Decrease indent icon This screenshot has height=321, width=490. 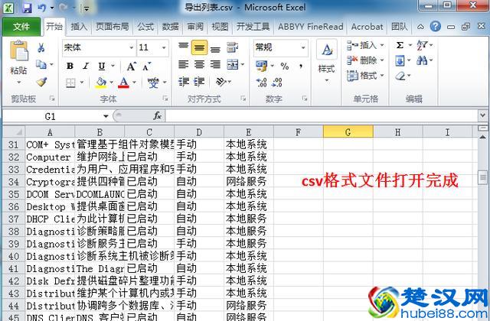[184, 82]
